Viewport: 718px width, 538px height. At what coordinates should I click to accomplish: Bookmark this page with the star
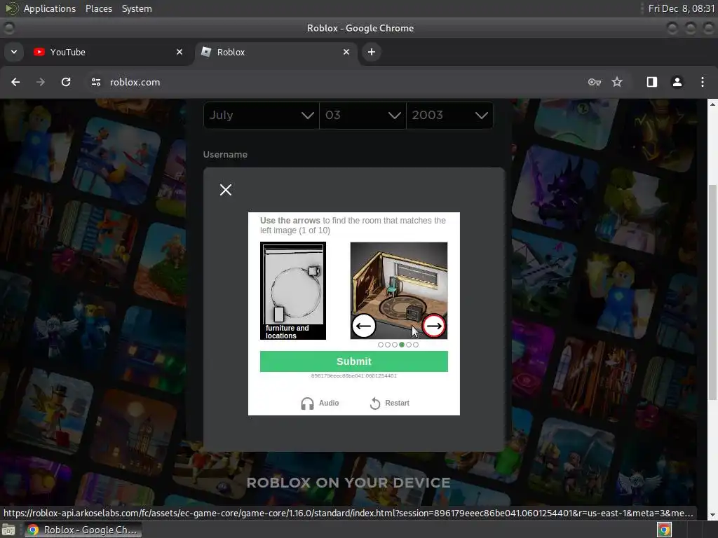(617, 82)
